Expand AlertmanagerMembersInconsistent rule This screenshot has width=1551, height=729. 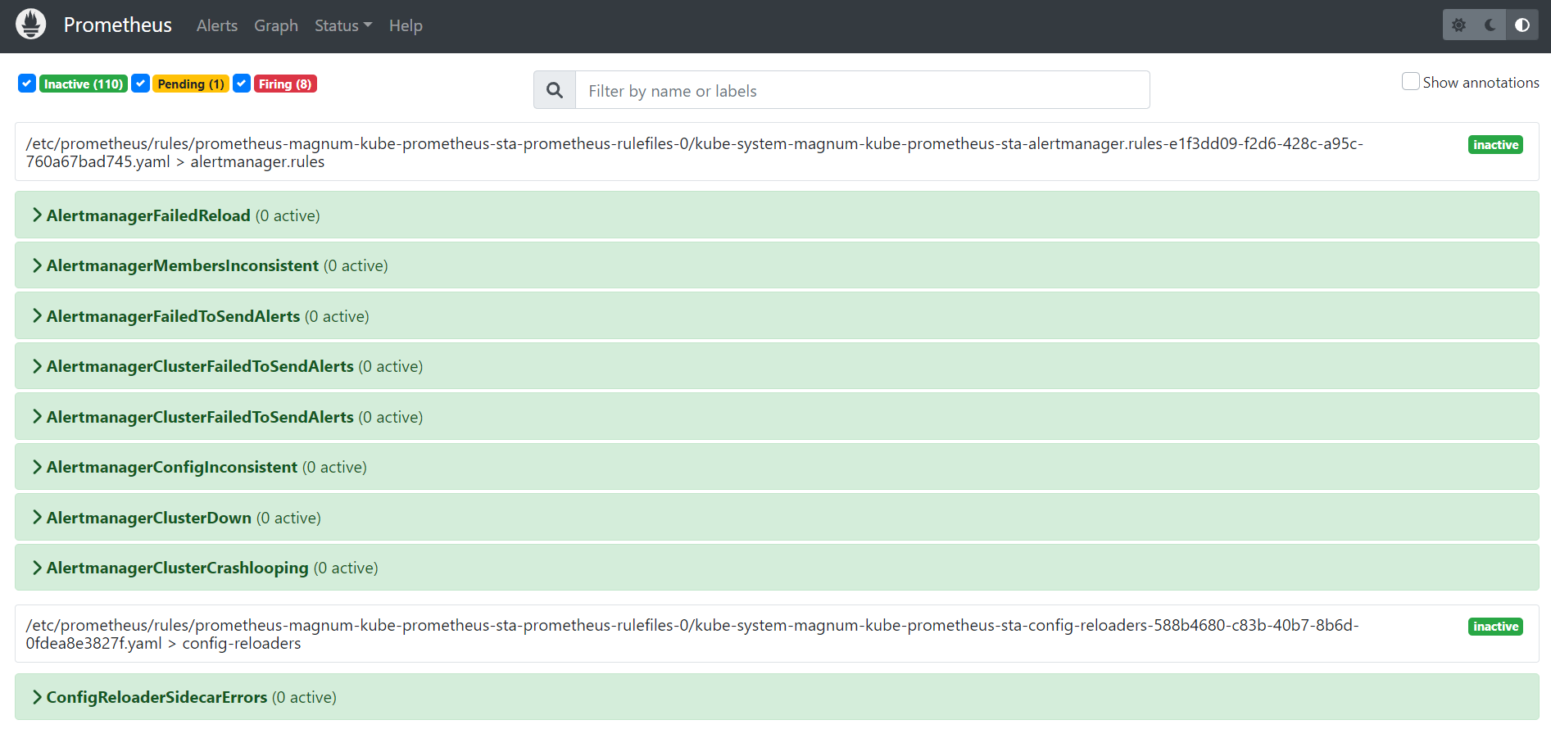(x=777, y=265)
